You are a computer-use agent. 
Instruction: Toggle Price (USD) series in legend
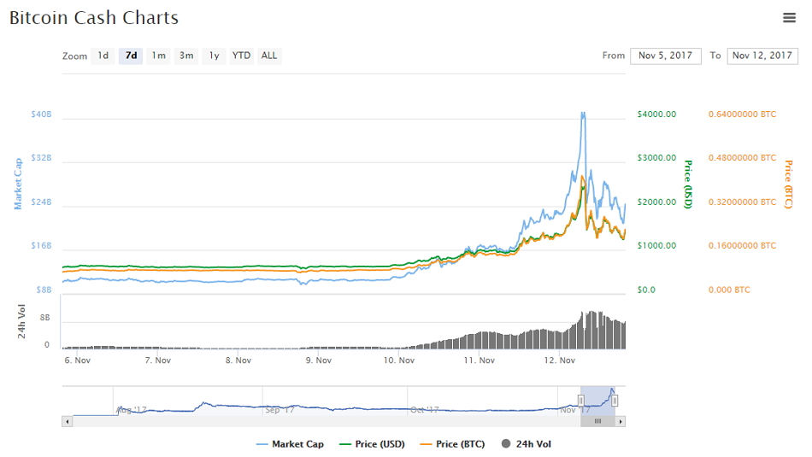[372, 444]
